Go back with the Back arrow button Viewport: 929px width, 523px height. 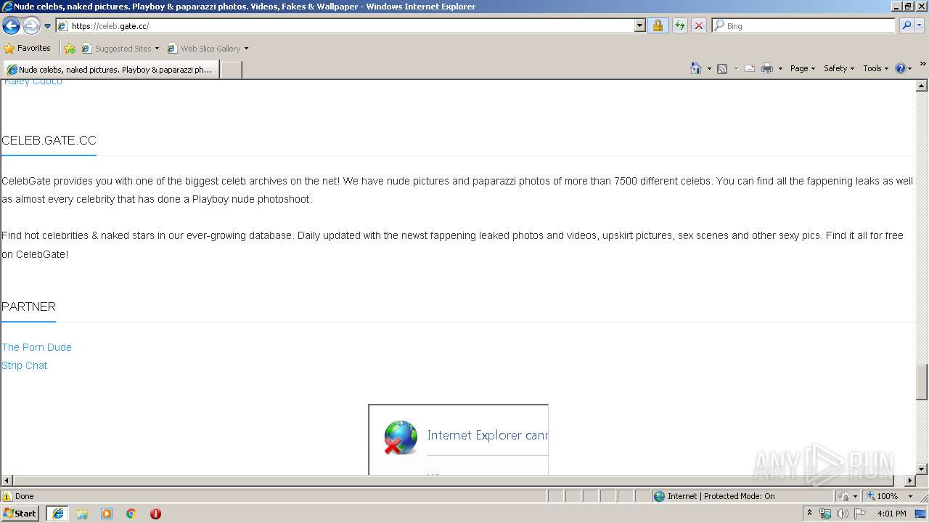click(11, 26)
